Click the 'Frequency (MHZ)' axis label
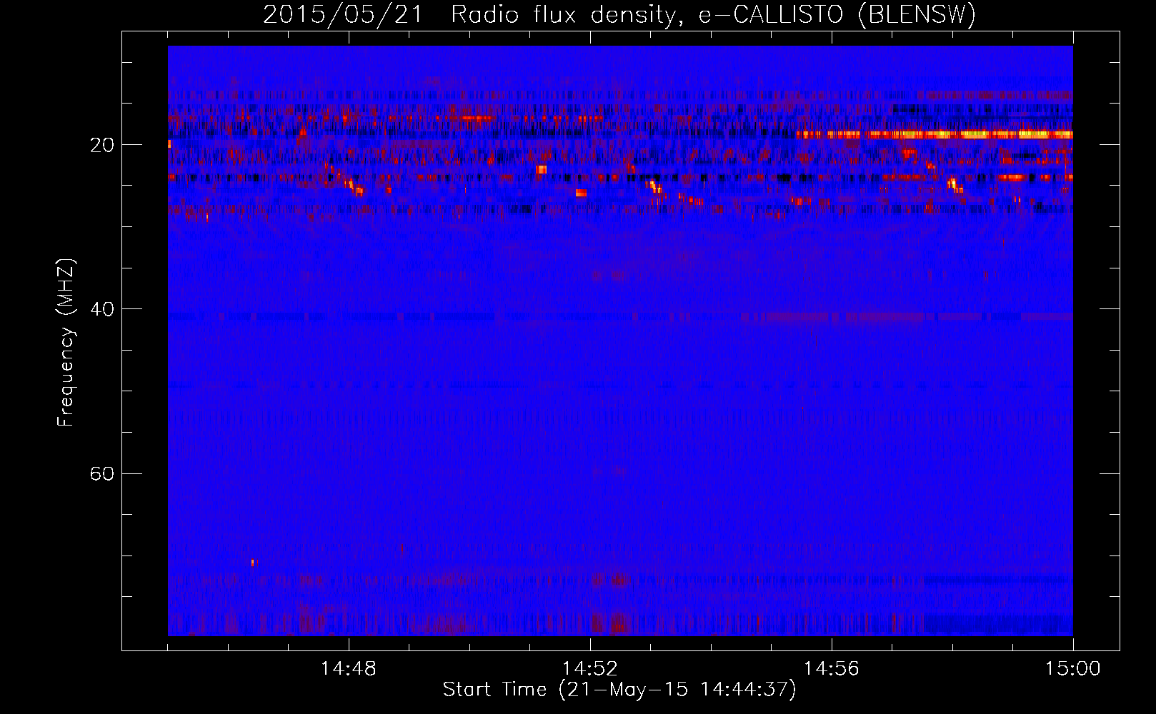The height and width of the screenshot is (714, 1156). click(66, 343)
